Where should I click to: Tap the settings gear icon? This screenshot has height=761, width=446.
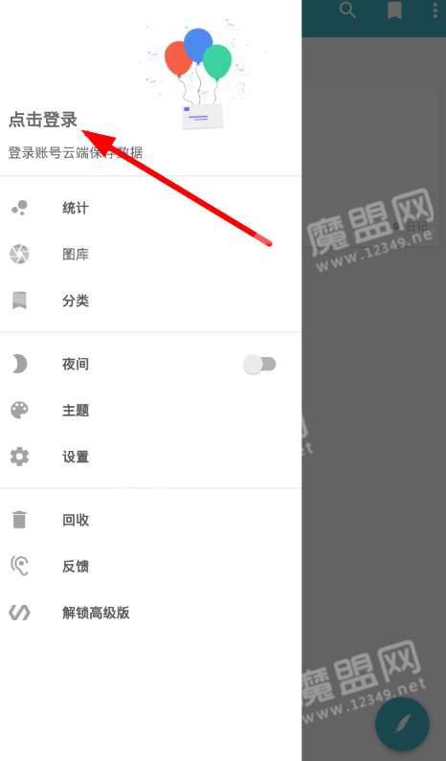19,457
